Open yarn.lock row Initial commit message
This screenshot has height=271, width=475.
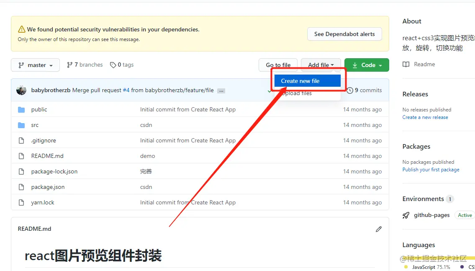click(188, 202)
